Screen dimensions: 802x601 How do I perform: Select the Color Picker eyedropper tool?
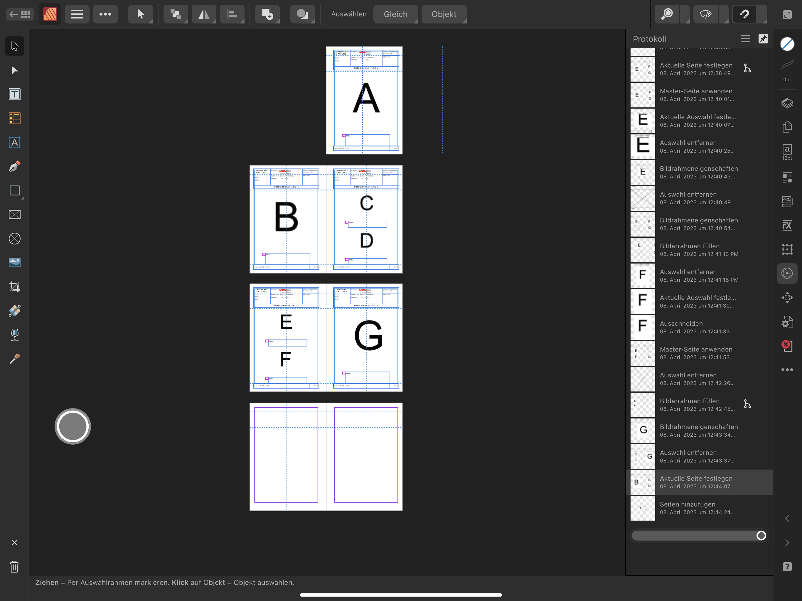pyautogui.click(x=14, y=359)
